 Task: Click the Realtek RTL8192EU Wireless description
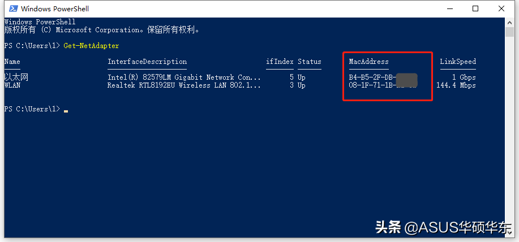(x=184, y=85)
